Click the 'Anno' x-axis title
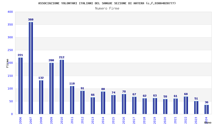 [208, 122]
